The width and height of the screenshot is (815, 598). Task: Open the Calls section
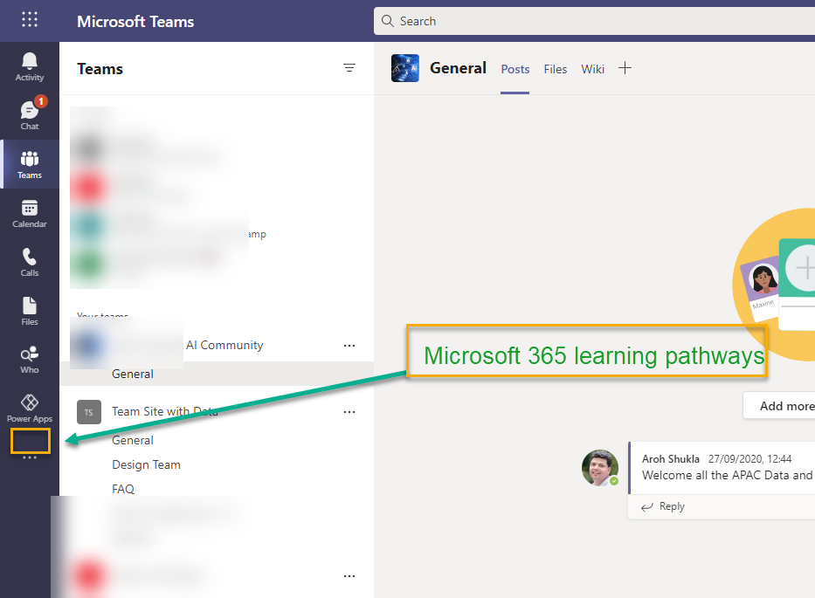click(29, 261)
